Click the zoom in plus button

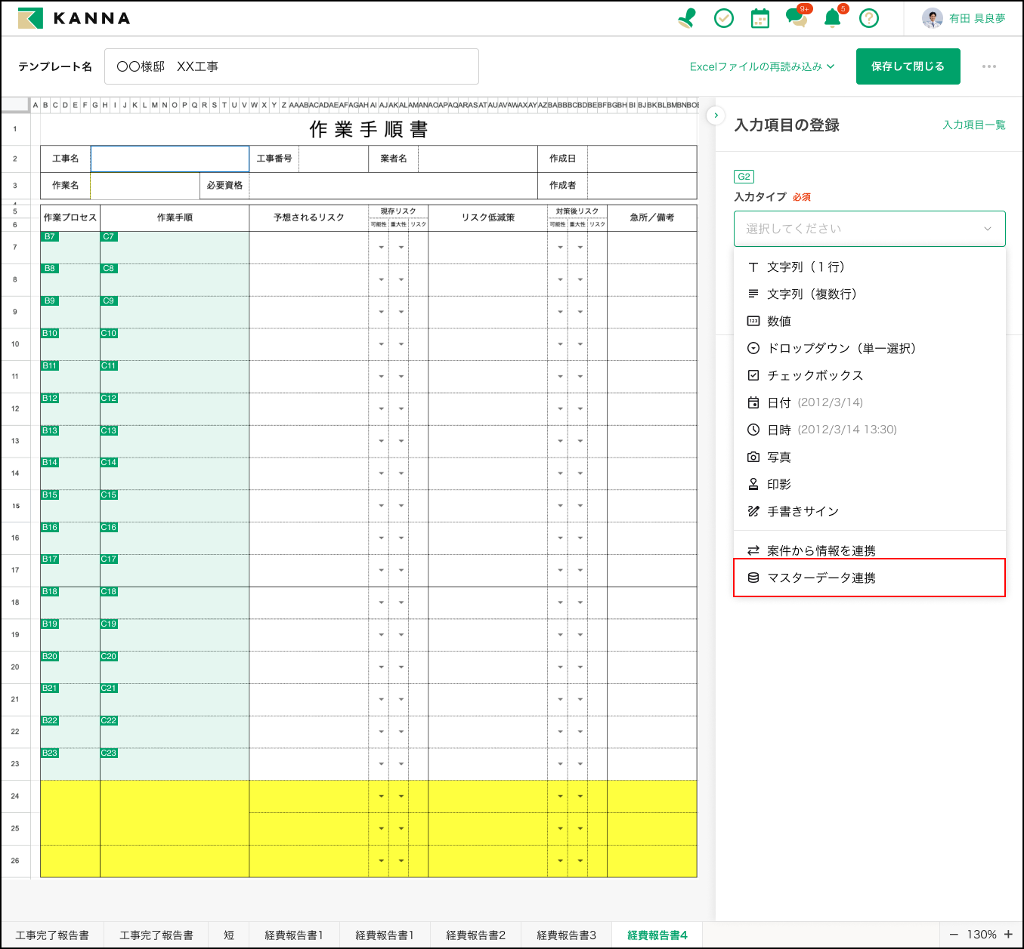1008,935
